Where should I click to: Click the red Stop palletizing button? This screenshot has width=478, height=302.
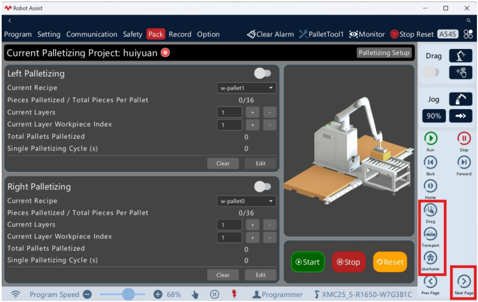tap(349, 262)
